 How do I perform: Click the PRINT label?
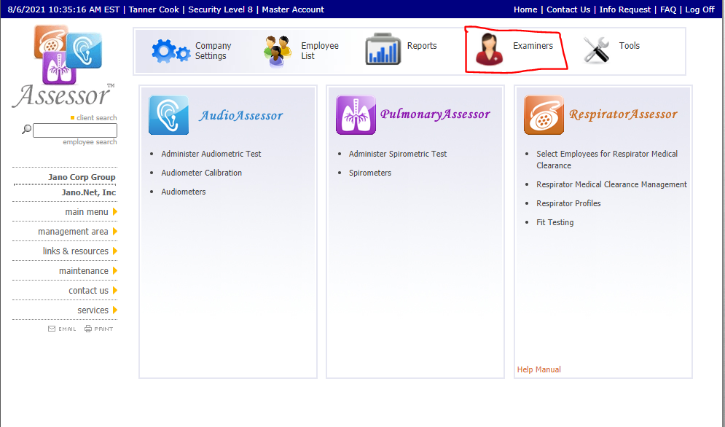103,329
